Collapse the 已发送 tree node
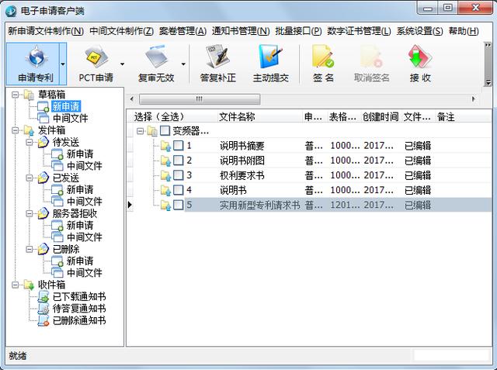 click(30, 178)
